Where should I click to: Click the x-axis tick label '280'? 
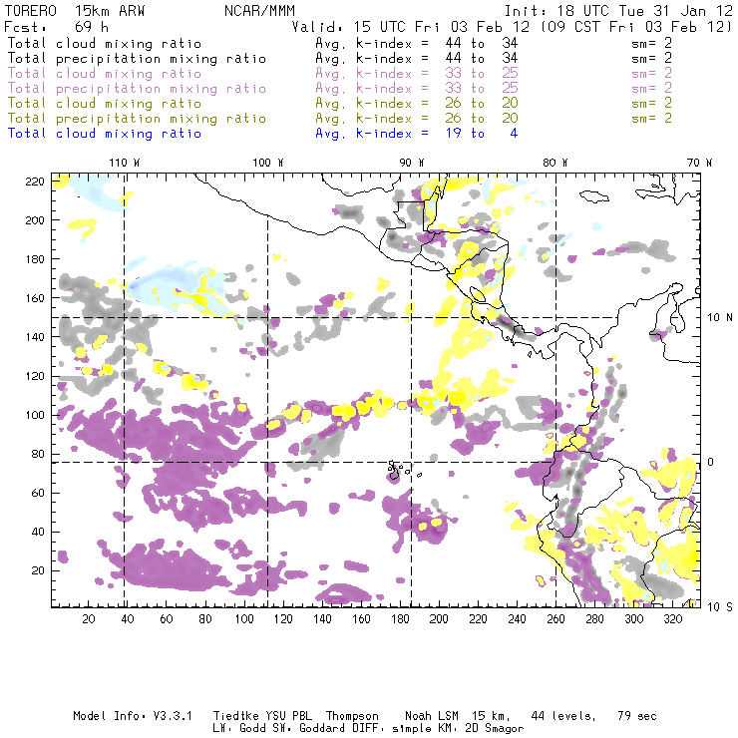point(595,619)
